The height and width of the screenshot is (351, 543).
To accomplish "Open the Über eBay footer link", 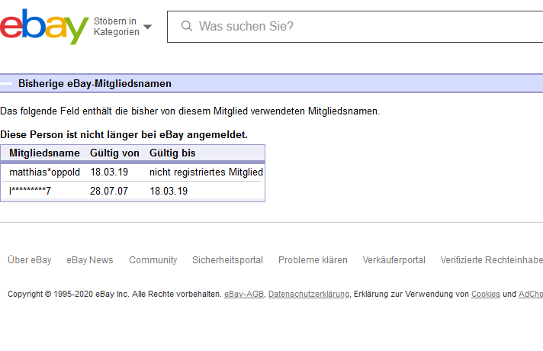I will [x=30, y=260].
